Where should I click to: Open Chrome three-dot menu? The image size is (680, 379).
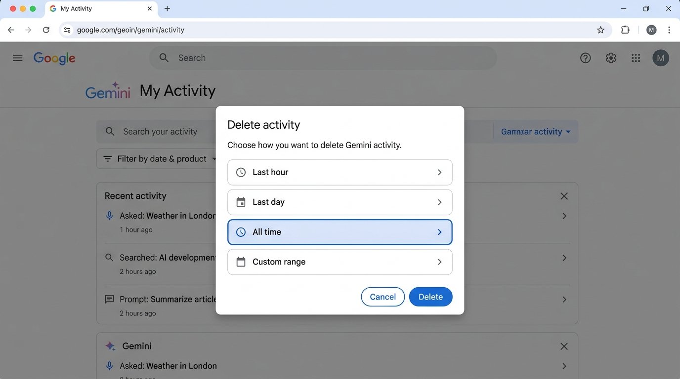[669, 30]
